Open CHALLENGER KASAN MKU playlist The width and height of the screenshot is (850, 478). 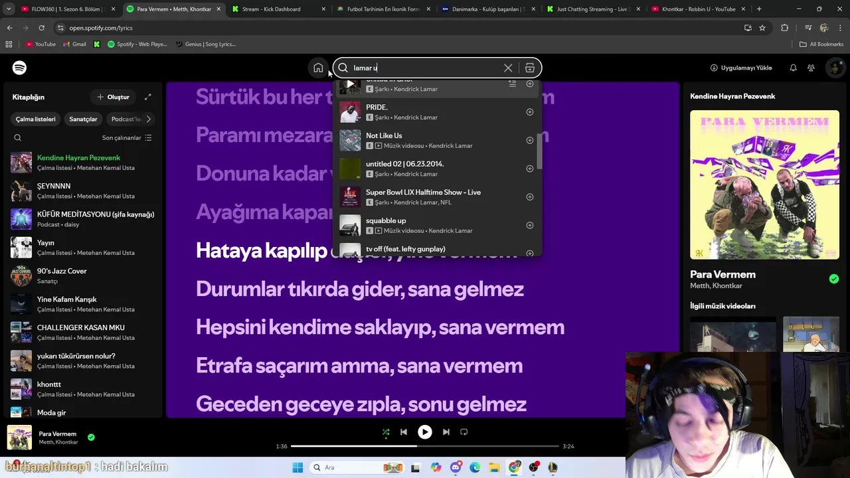tap(83, 333)
